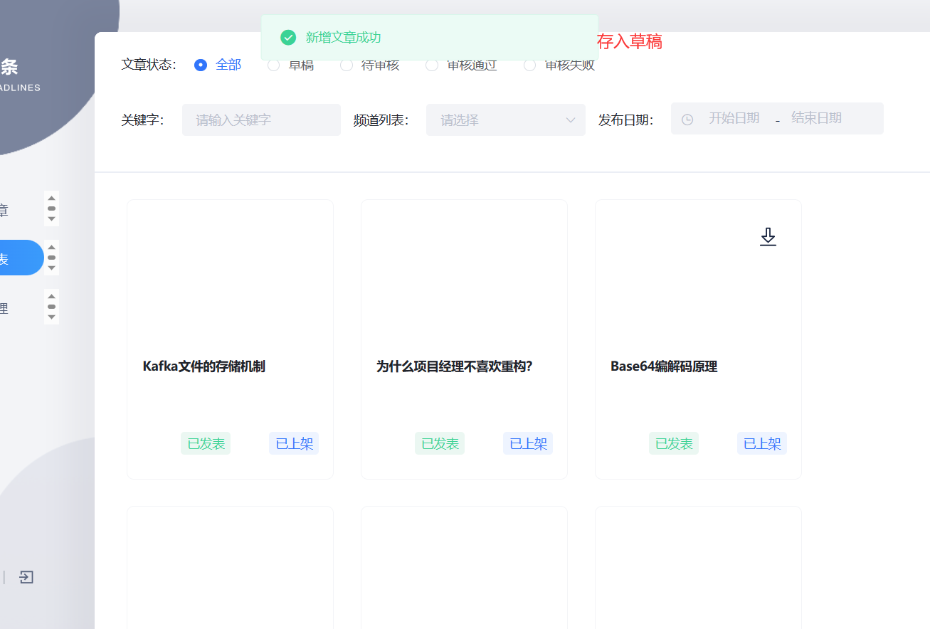Click the 开始日期 start date field

[x=734, y=118]
